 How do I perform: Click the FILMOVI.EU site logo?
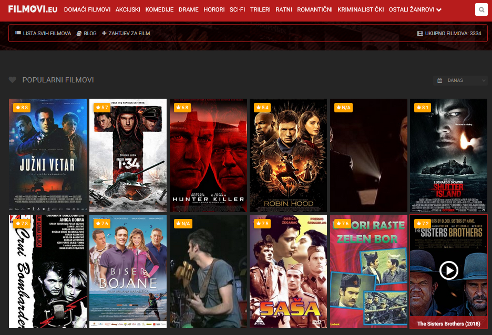coord(33,9)
